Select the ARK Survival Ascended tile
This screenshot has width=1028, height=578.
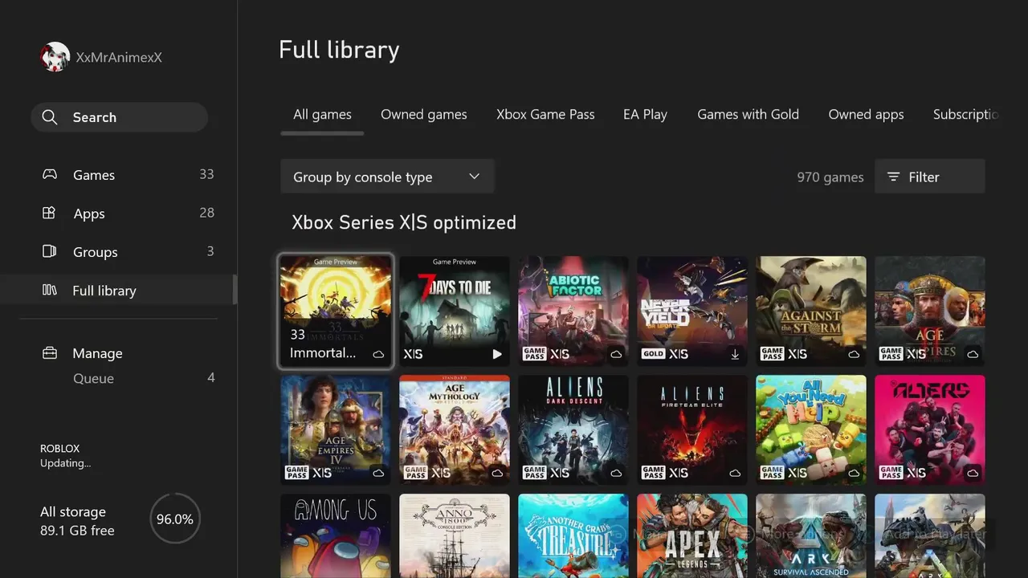click(x=811, y=535)
